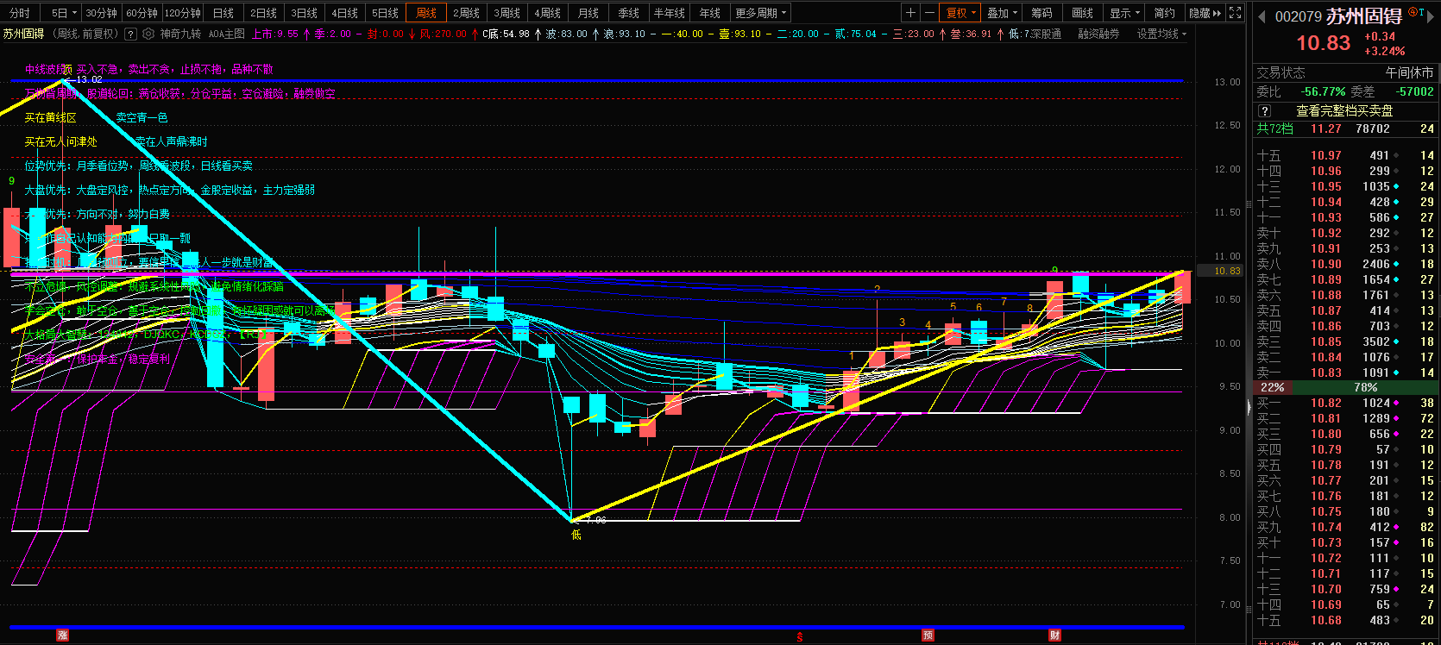Select the 4周线 tab

coord(547,13)
